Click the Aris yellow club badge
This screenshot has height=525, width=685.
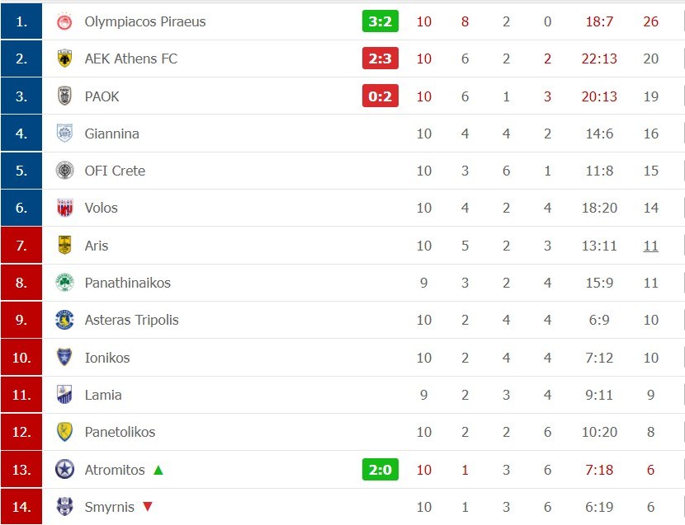click(x=64, y=246)
